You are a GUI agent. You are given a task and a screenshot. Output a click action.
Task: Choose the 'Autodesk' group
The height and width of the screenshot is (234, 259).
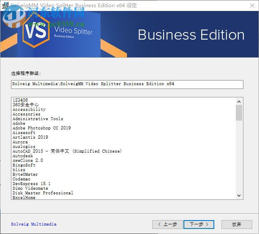tap(23, 156)
